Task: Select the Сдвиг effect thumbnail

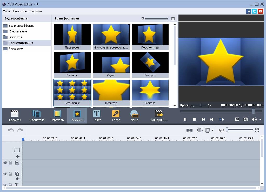Action: (x=111, y=65)
